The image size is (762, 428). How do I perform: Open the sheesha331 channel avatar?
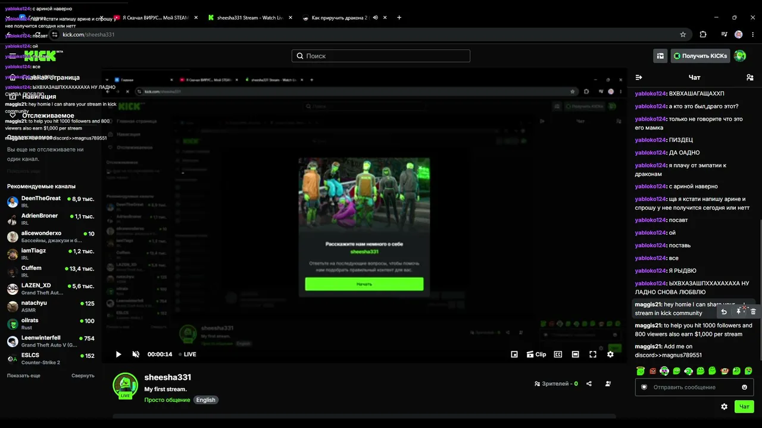click(126, 385)
